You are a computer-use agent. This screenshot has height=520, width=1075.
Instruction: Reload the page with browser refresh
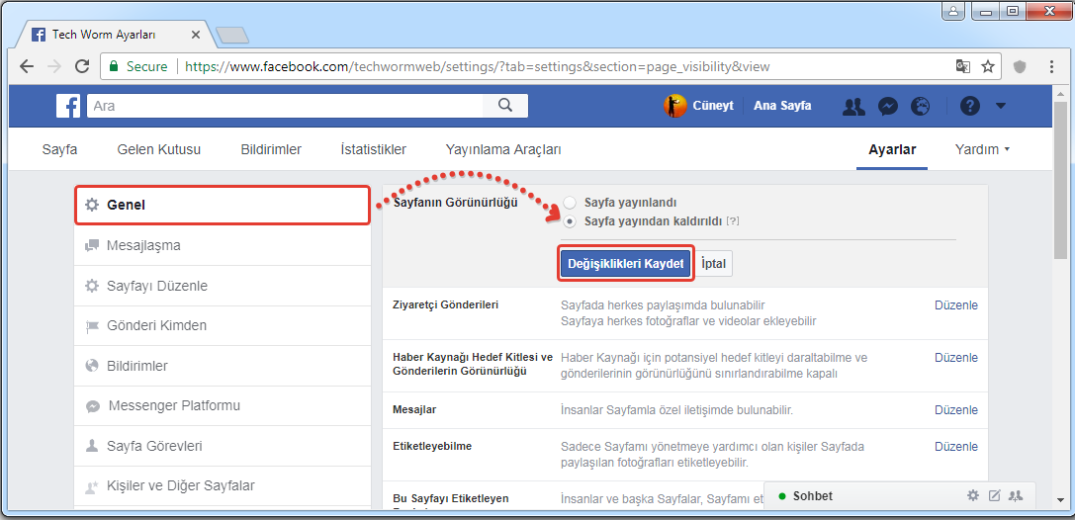point(82,67)
